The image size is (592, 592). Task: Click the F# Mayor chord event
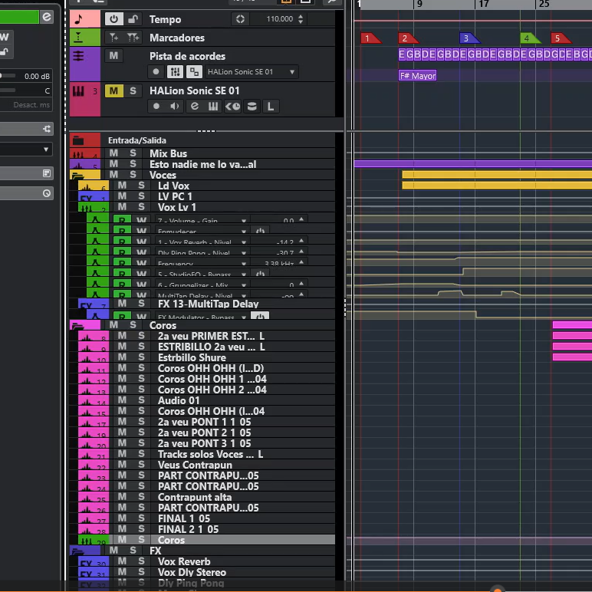click(x=418, y=76)
